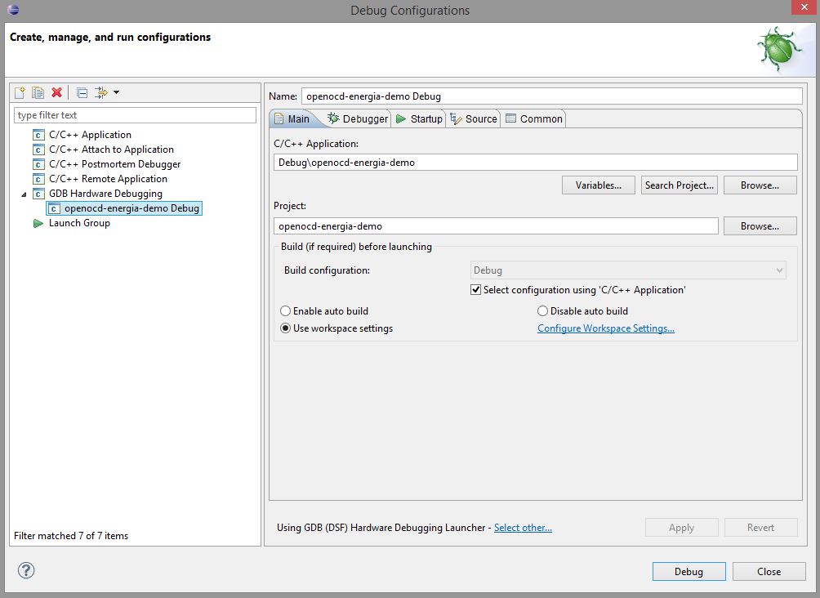Close the Debug Configurations window
The height and width of the screenshot is (598, 820).
804,7
